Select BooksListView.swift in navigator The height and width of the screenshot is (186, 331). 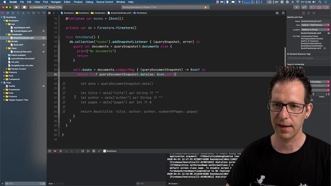click(21, 52)
